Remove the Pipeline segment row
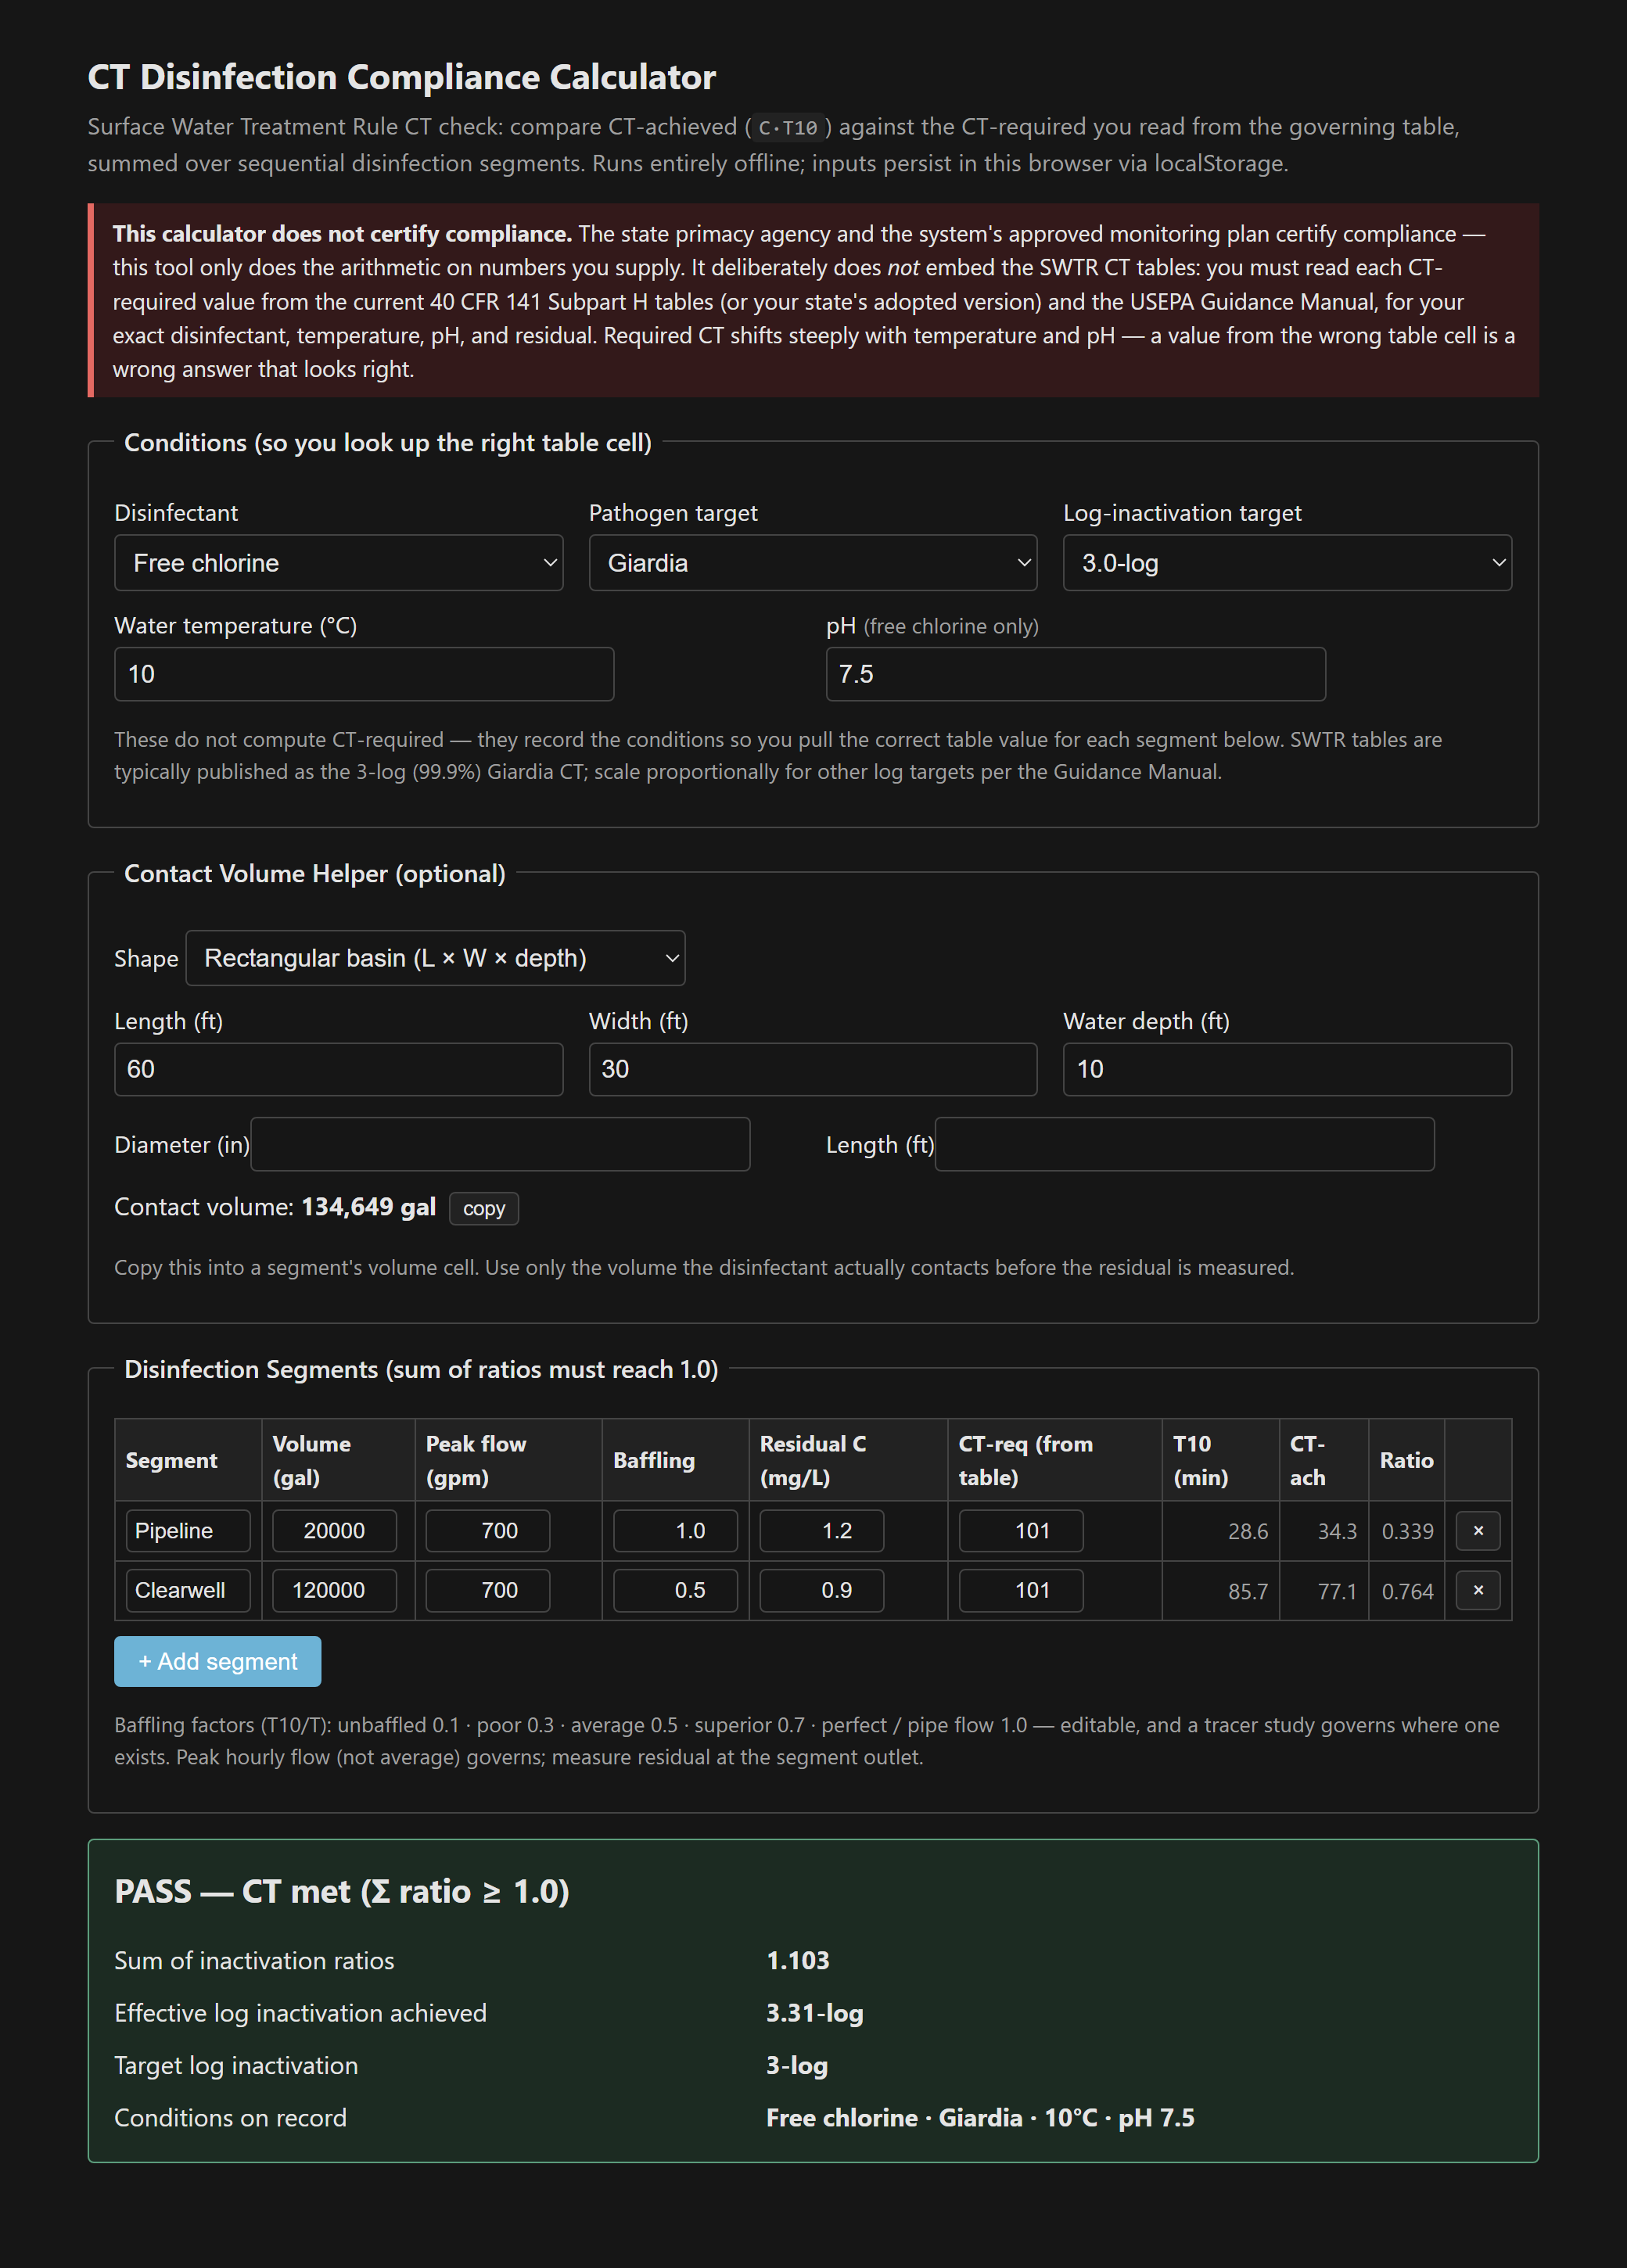 coord(1477,1531)
